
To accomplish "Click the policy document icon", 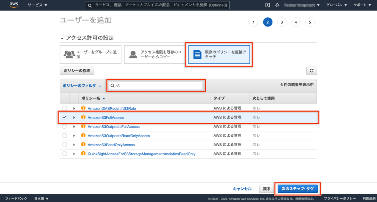I will (x=197, y=54).
